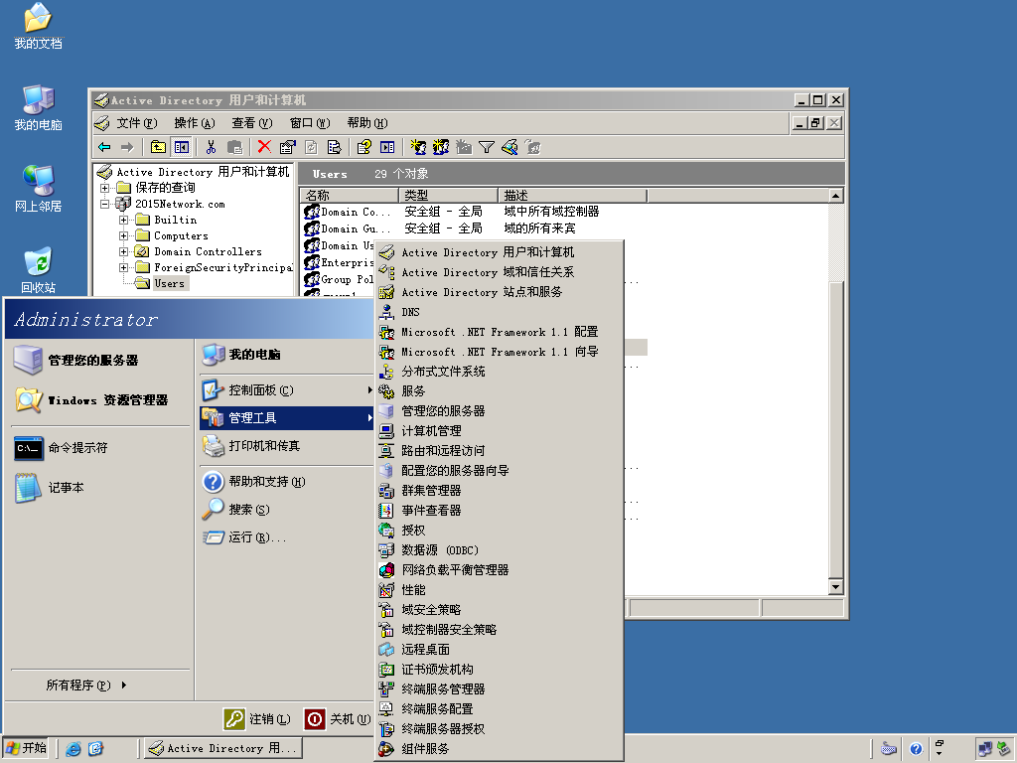Expand the Computers tree node
1017x763 pixels.
point(123,235)
